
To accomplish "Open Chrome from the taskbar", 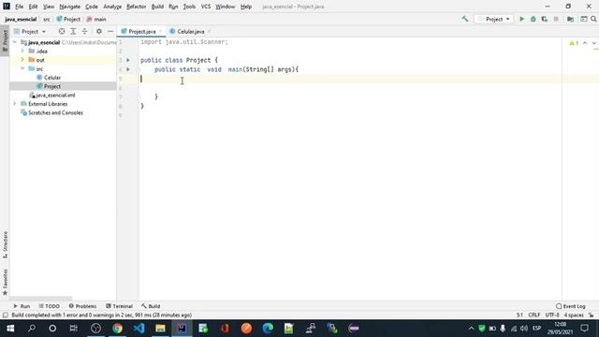I will point(117,329).
